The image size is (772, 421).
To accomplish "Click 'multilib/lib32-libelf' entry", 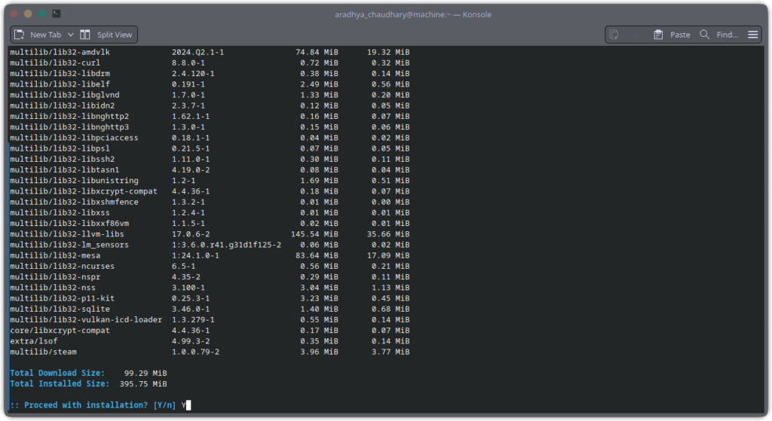I will coord(60,84).
